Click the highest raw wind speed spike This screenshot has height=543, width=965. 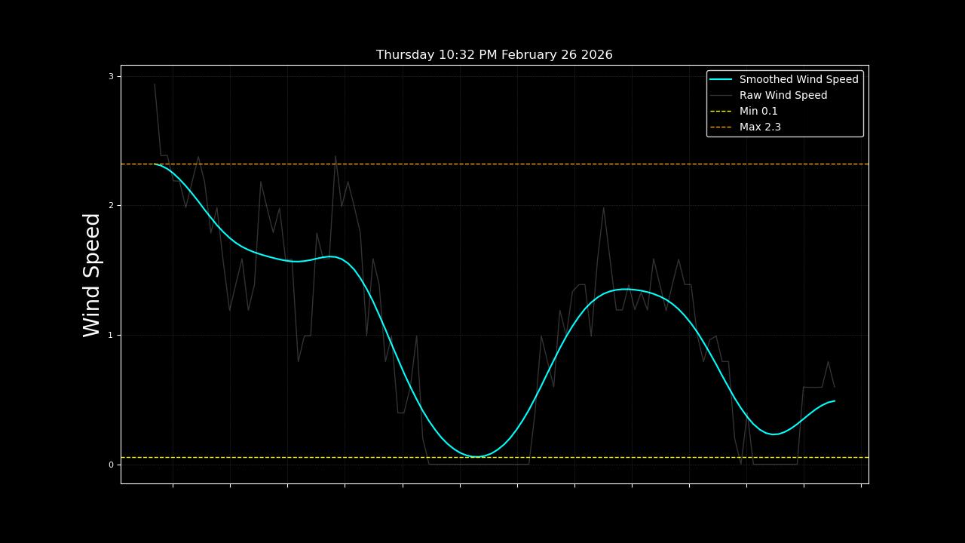(x=155, y=84)
